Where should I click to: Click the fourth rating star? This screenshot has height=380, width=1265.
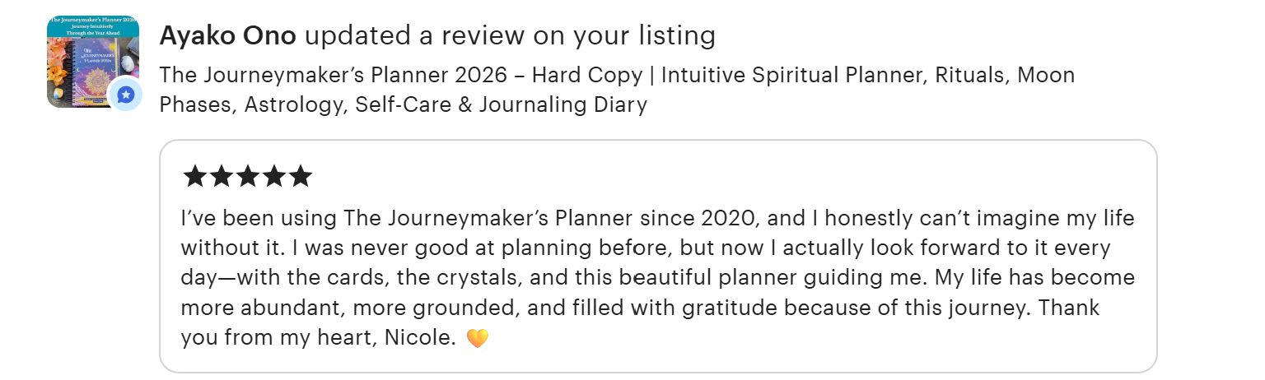click(274, 176)
